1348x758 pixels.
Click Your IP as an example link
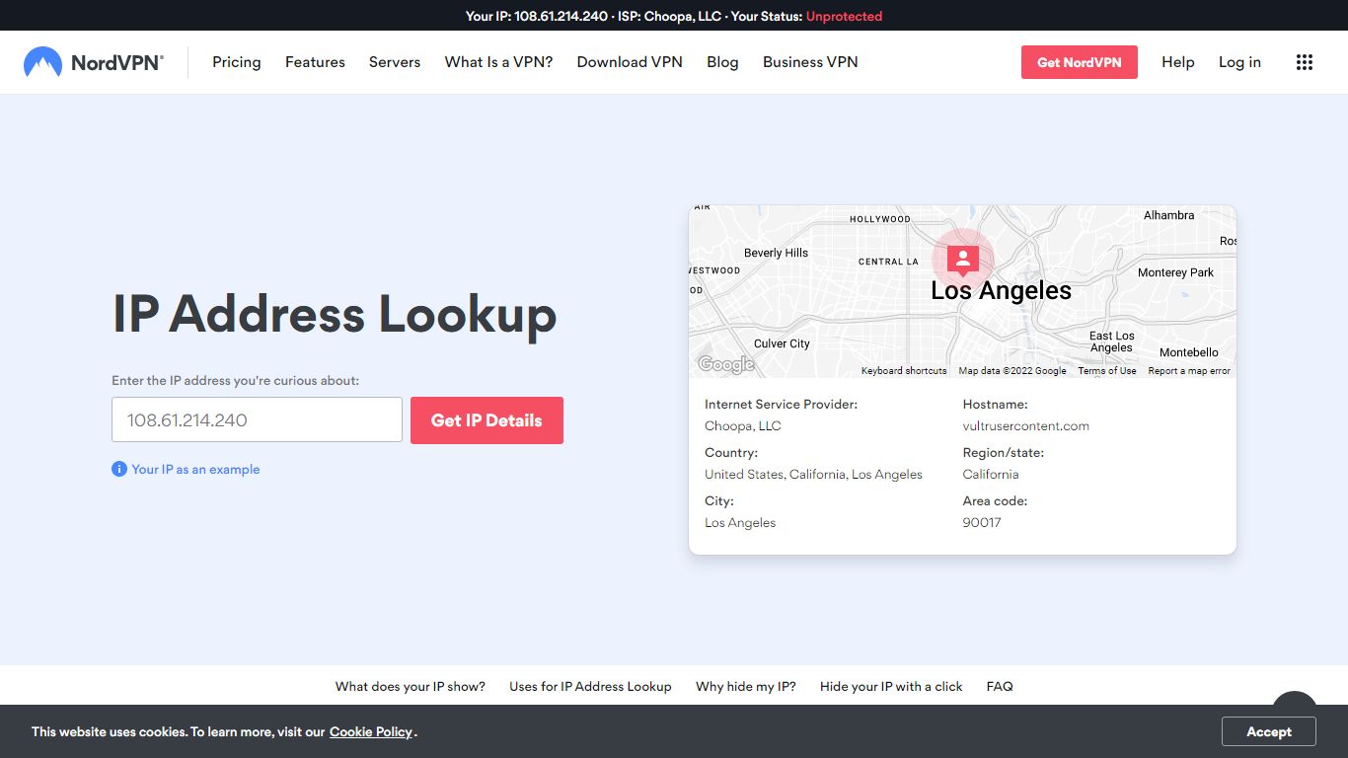click(x=195, y=469)
